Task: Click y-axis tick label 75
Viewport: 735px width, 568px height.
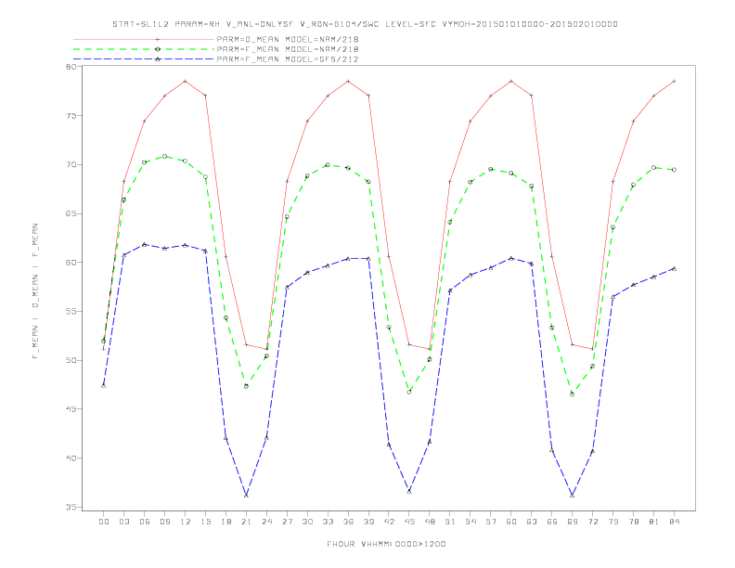Action: pyautogui.click(x=71, y=116)
